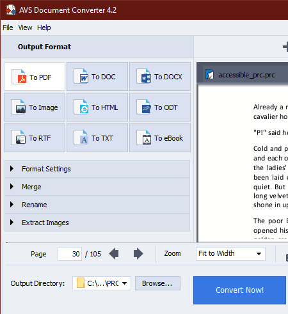This screenshot has width=288, height=314.
Task: Click preview line starting 'Already a'
Action: 271,107
